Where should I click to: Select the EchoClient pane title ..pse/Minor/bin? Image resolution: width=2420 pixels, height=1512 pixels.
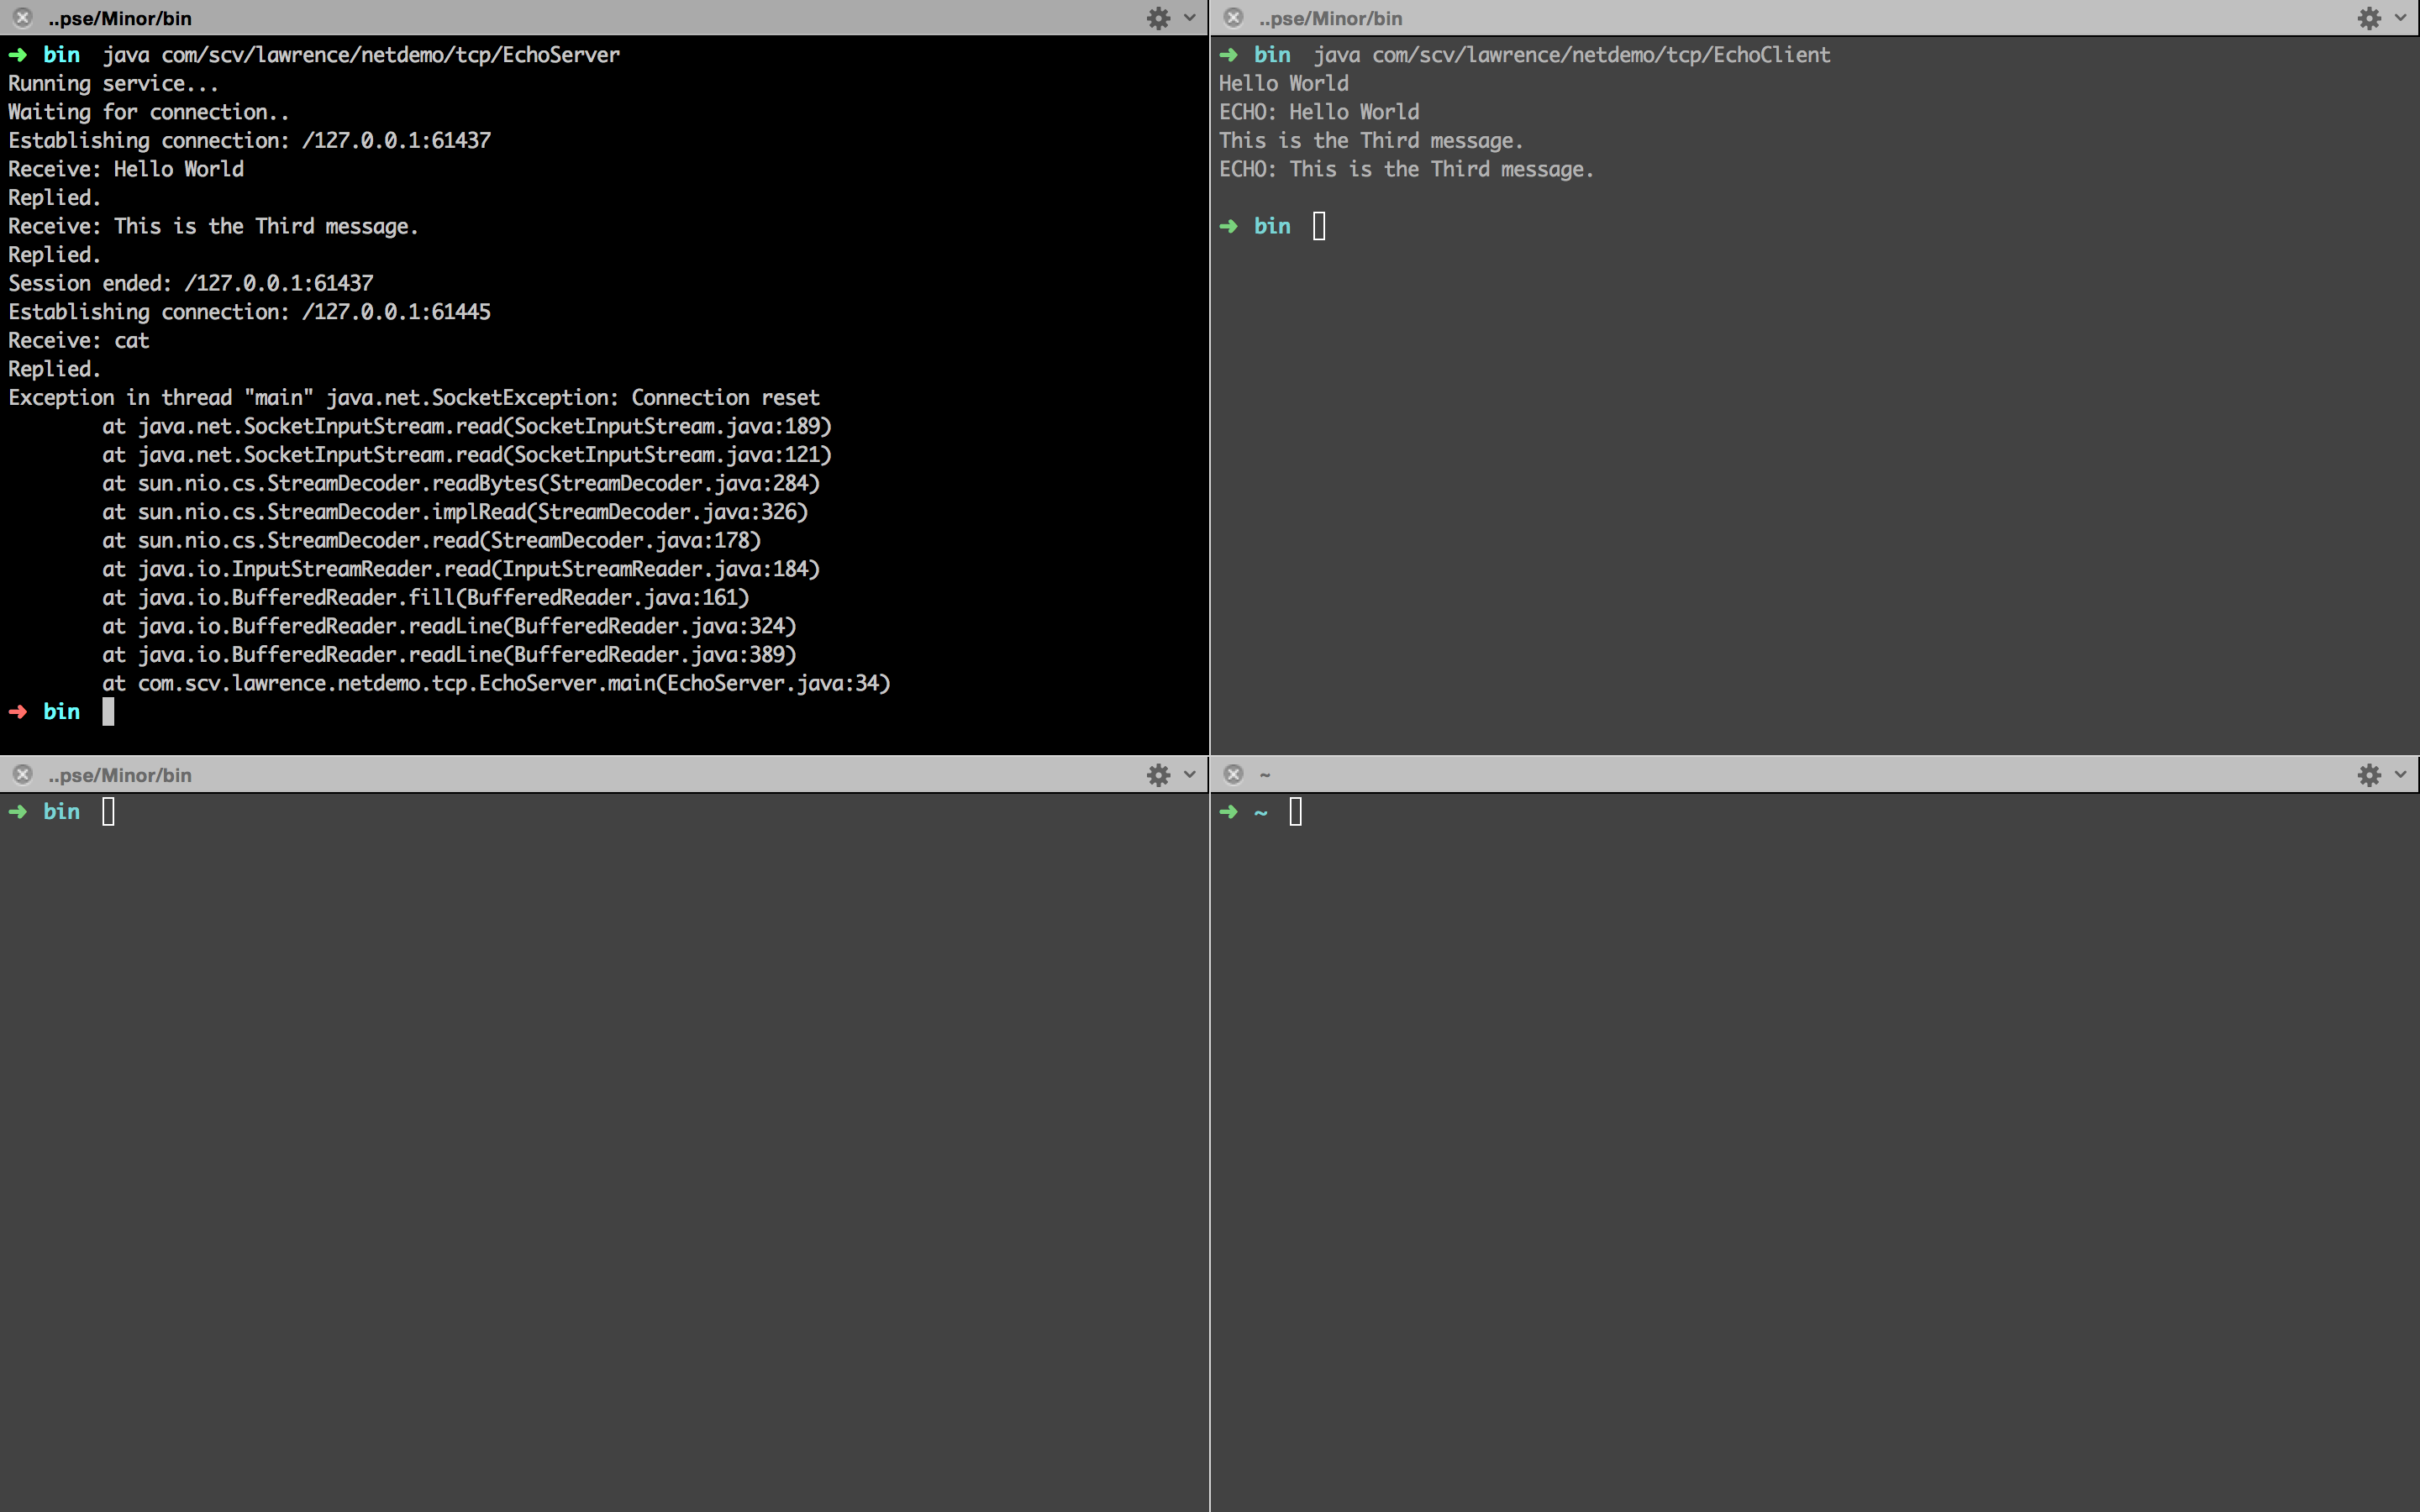click(1330, 18)
